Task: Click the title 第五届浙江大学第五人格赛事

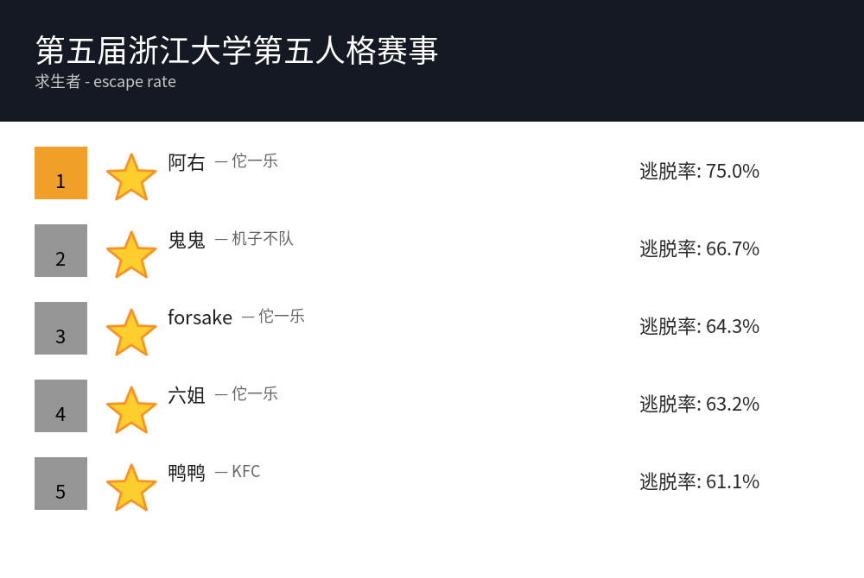Action: coord(237,50)
